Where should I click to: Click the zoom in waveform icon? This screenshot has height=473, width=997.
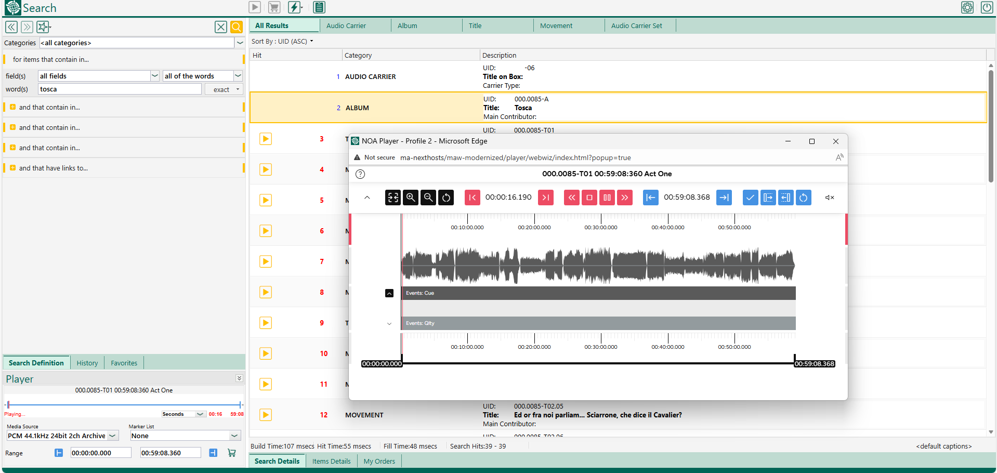click(x=411, y=198)
